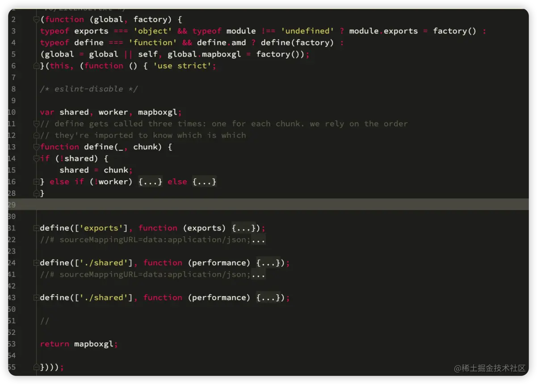Open the {...} placeholder on line 43

tap(268, 297)
